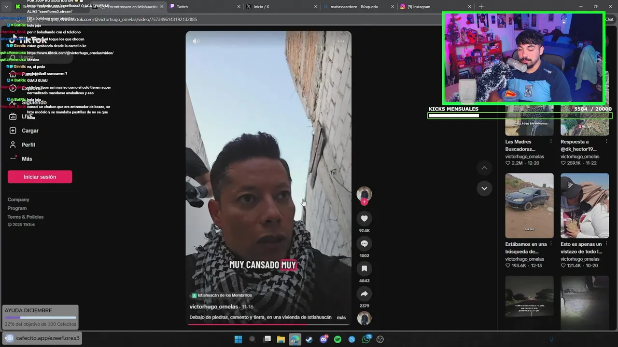Seek using the video progress bar
Screen dimensions: 618x347
pyautogui.click(x=268, y=324)
